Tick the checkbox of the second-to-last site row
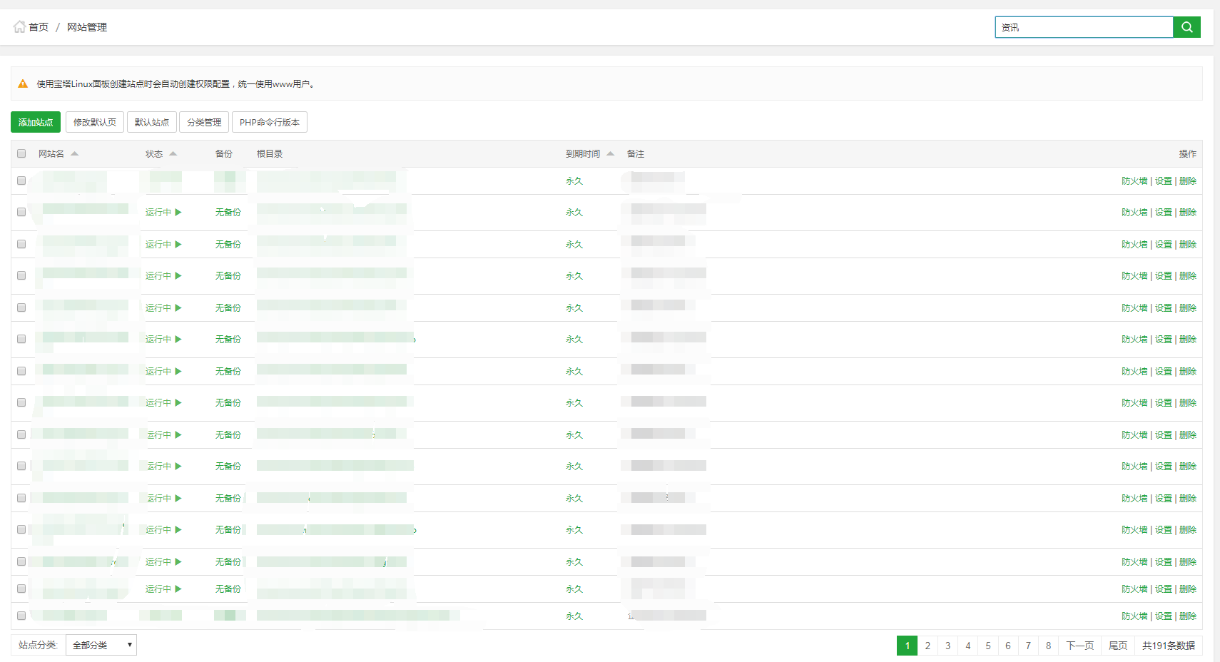Image resolution: width=1220 pixels, height=662 pixels. click(21, 589)
